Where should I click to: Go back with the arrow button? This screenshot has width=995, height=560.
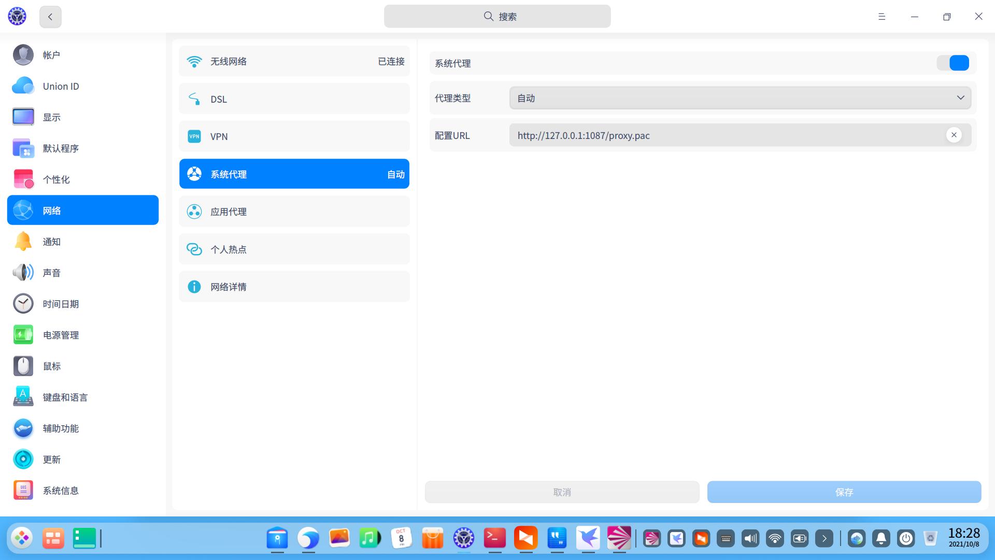(x=50, y=17)
